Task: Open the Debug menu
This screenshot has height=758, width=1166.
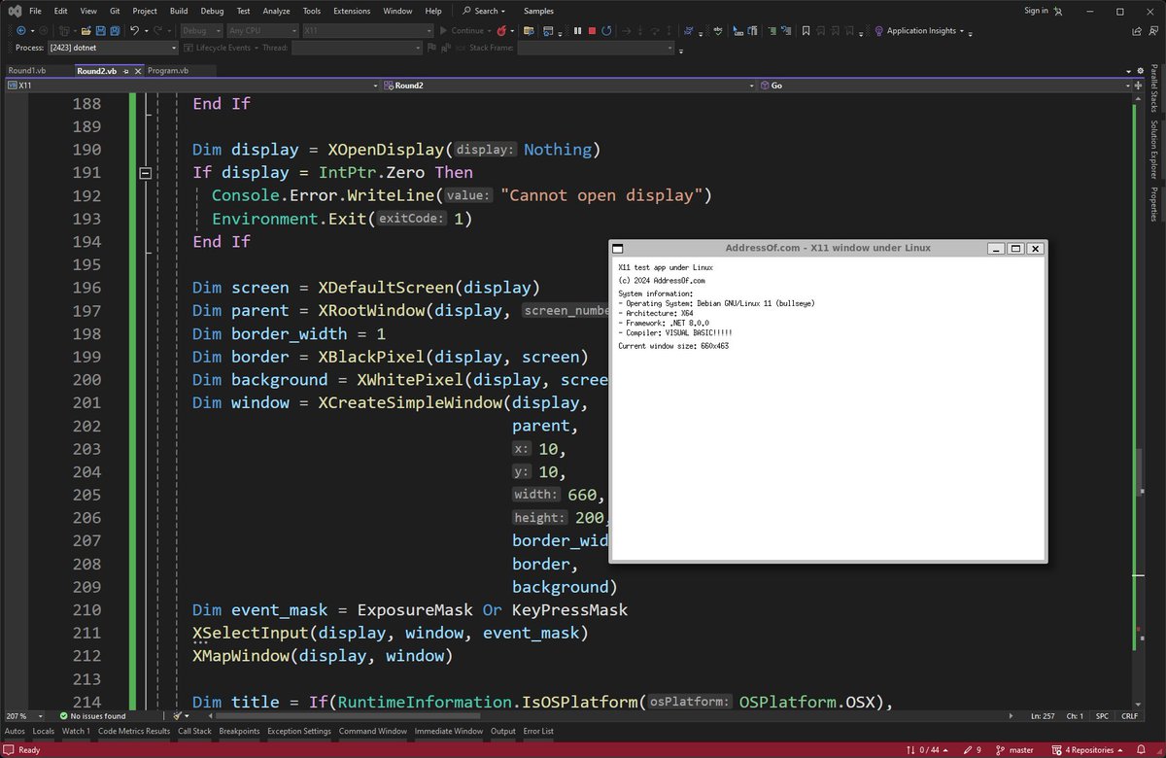Action: pyautogui.click(x=212, y=11)
